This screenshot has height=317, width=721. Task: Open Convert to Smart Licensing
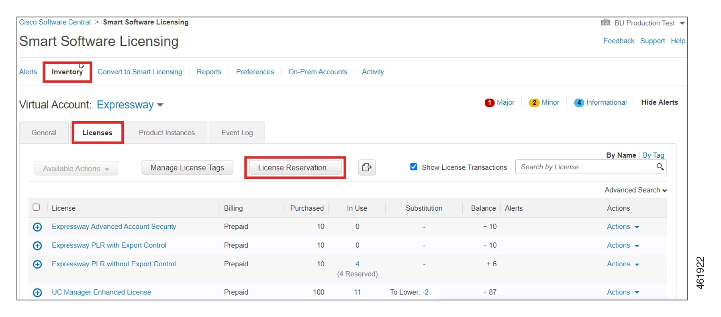click(x=140, y=72)
